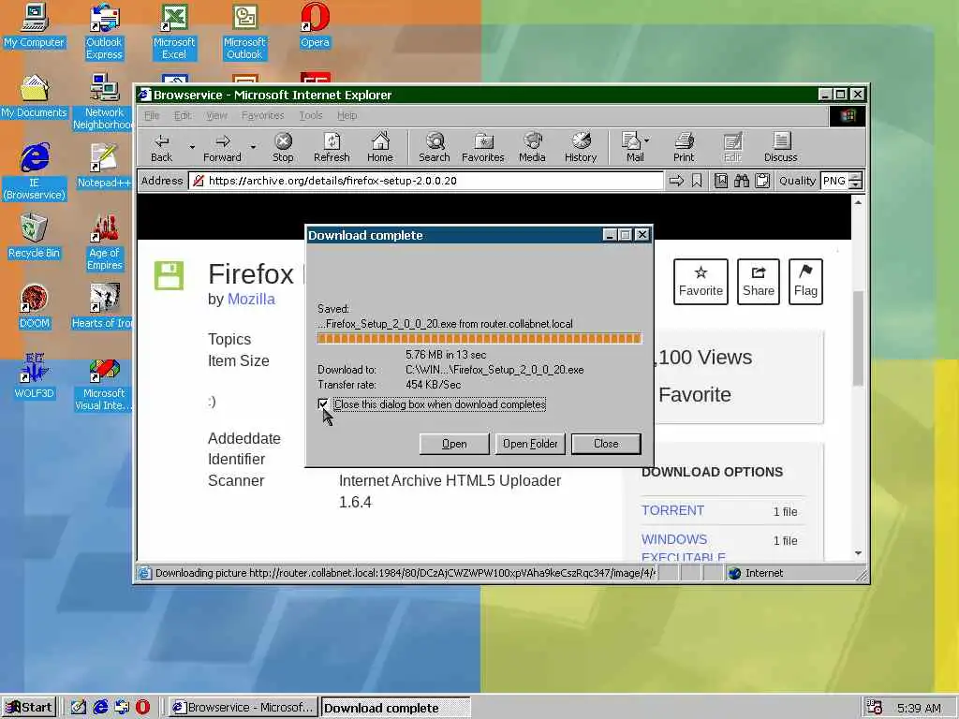
Task: Click the TORRENT download link
Action: tap(672, 510)
